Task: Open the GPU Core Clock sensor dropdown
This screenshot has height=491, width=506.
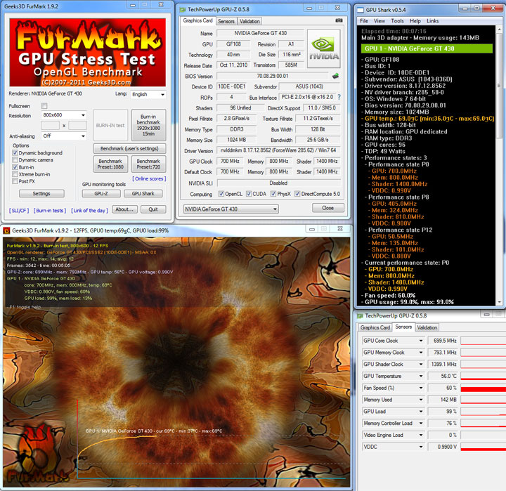Action: pyautogui.click(x=421, y=341)
